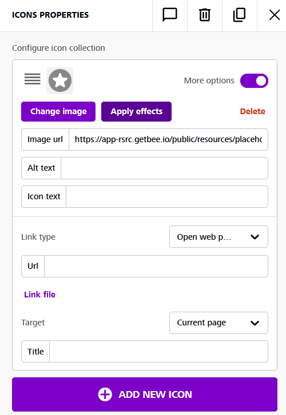Click the star icon thumbnail

59,80
